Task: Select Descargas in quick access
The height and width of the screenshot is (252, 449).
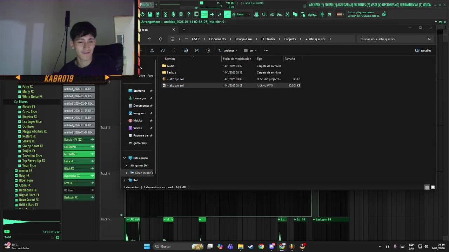Action: [x=140, y=98]
